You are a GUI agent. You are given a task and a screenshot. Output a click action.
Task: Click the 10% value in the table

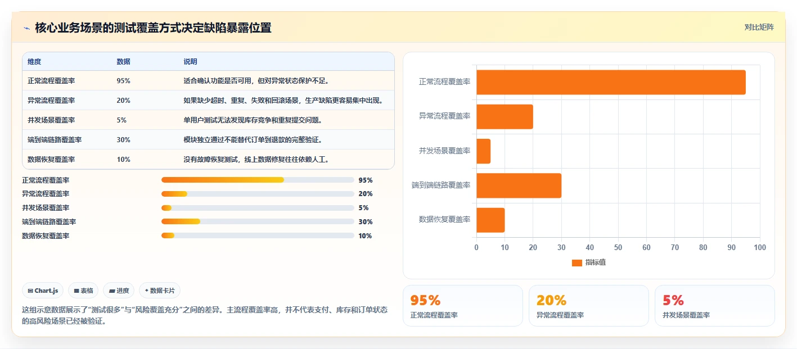click(x=123, y=160)
